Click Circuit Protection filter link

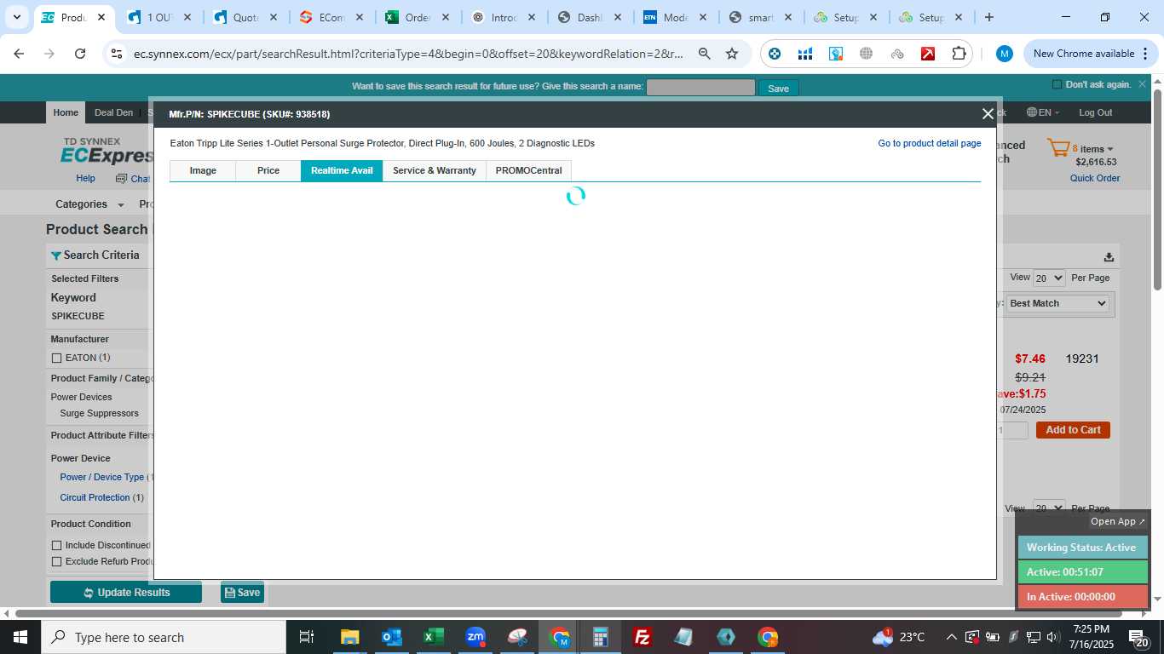(95, 497)
